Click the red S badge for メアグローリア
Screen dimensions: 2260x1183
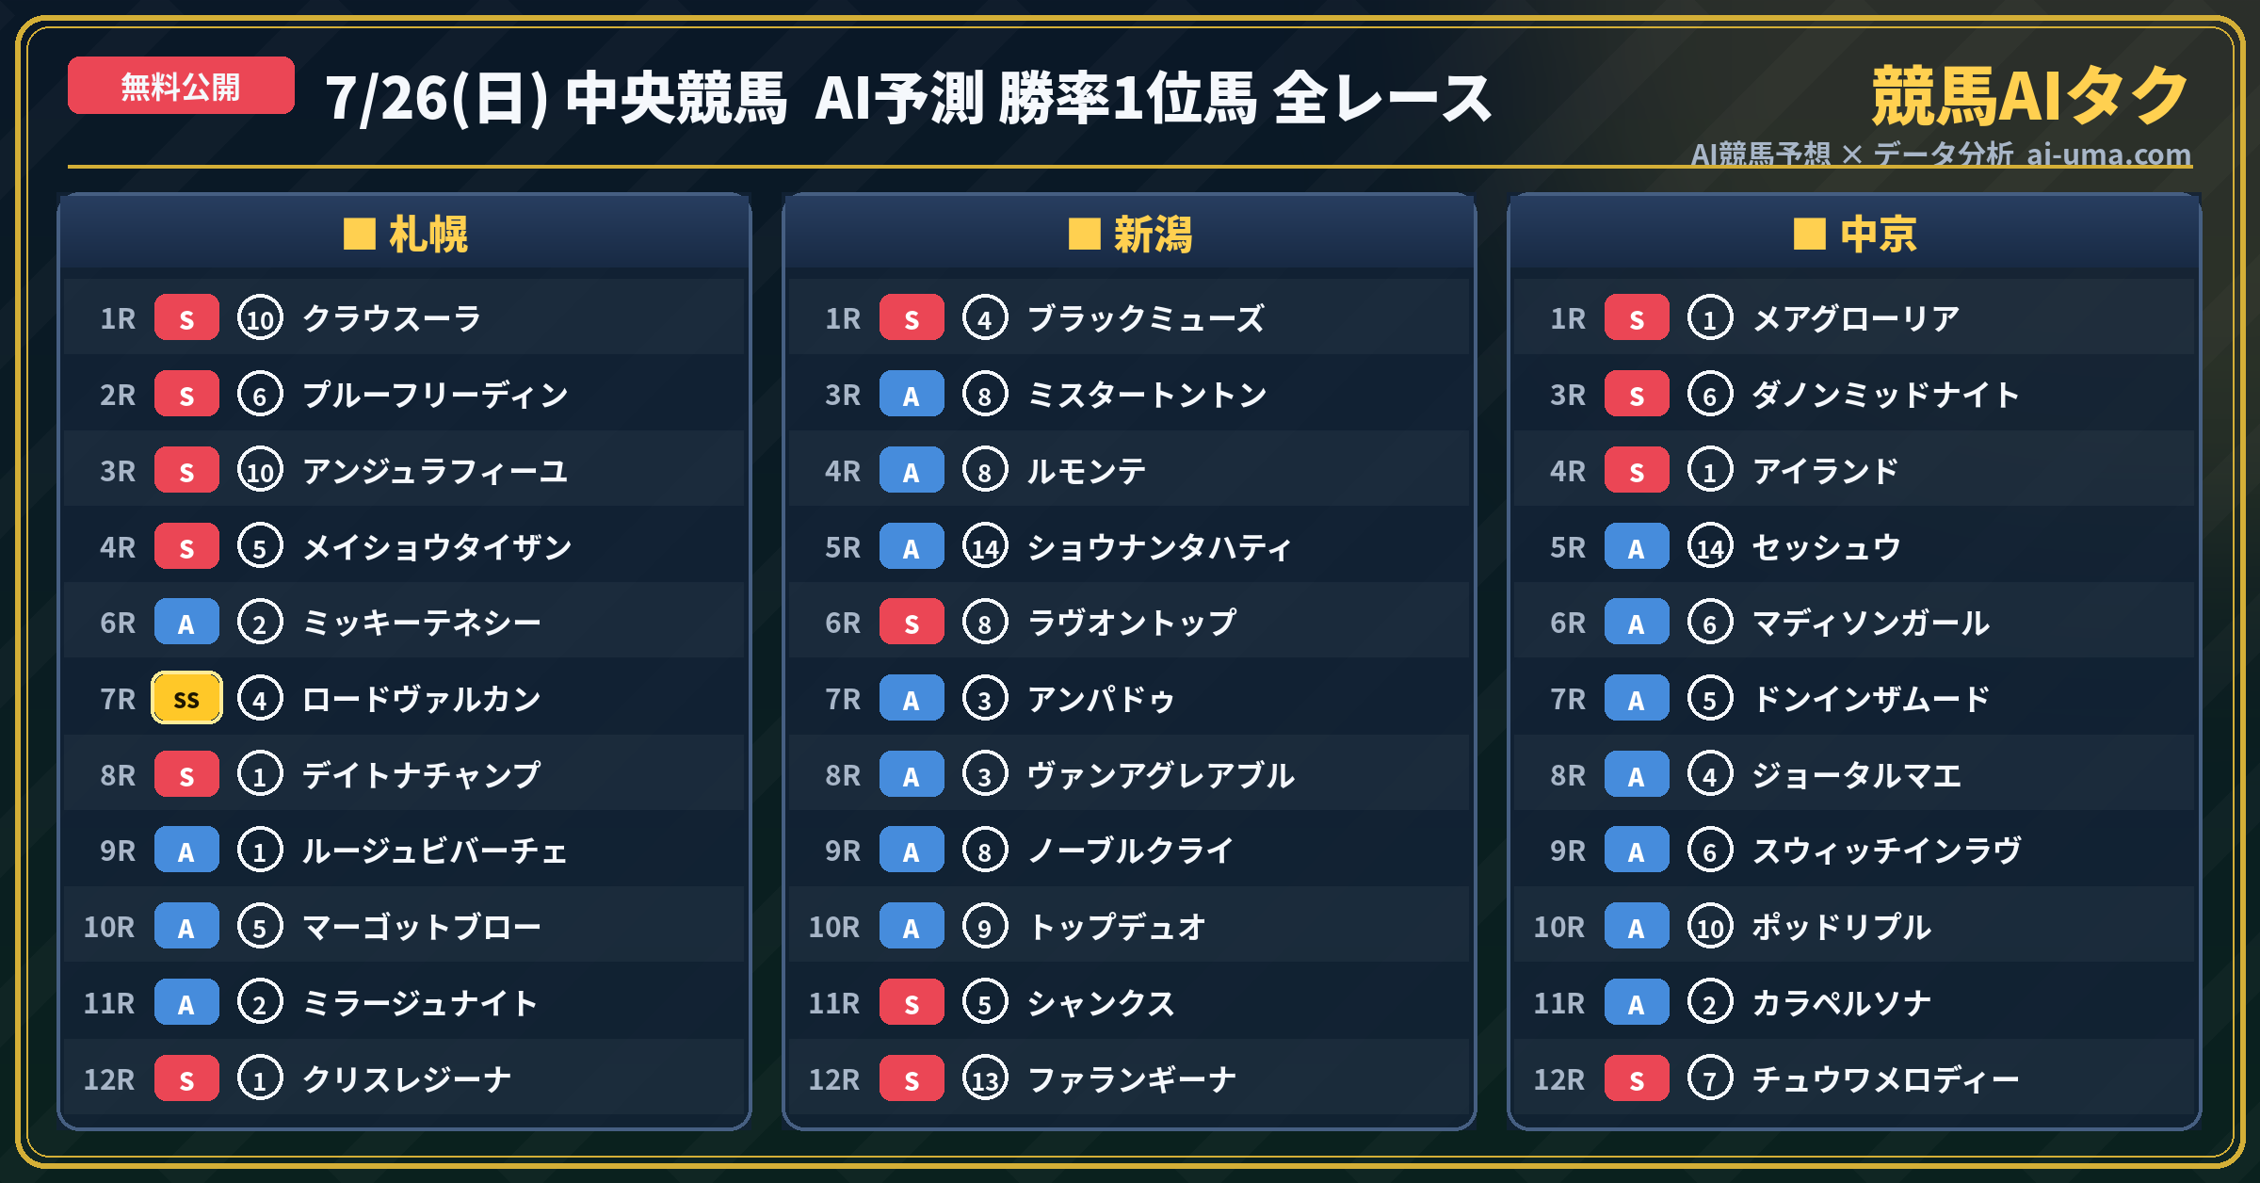1637,318
